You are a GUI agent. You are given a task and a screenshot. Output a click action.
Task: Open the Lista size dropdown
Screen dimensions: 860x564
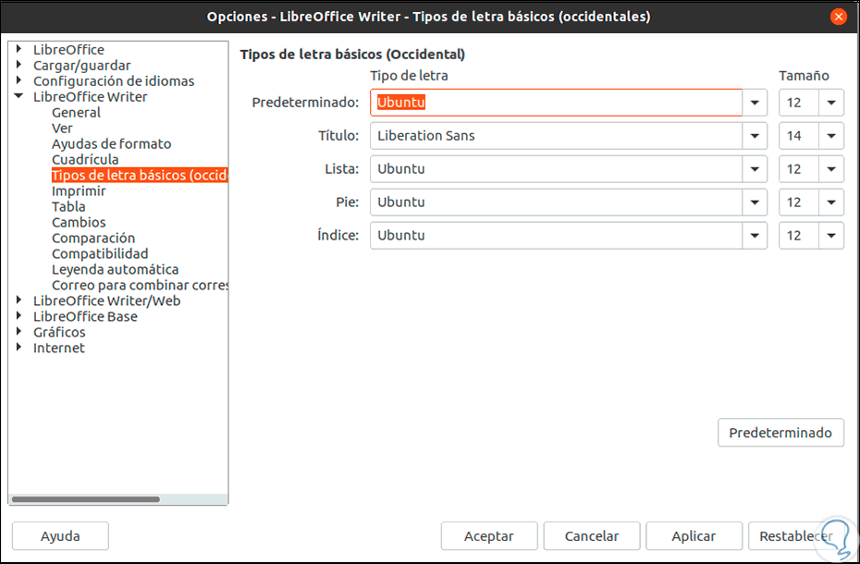click(831, 169)
